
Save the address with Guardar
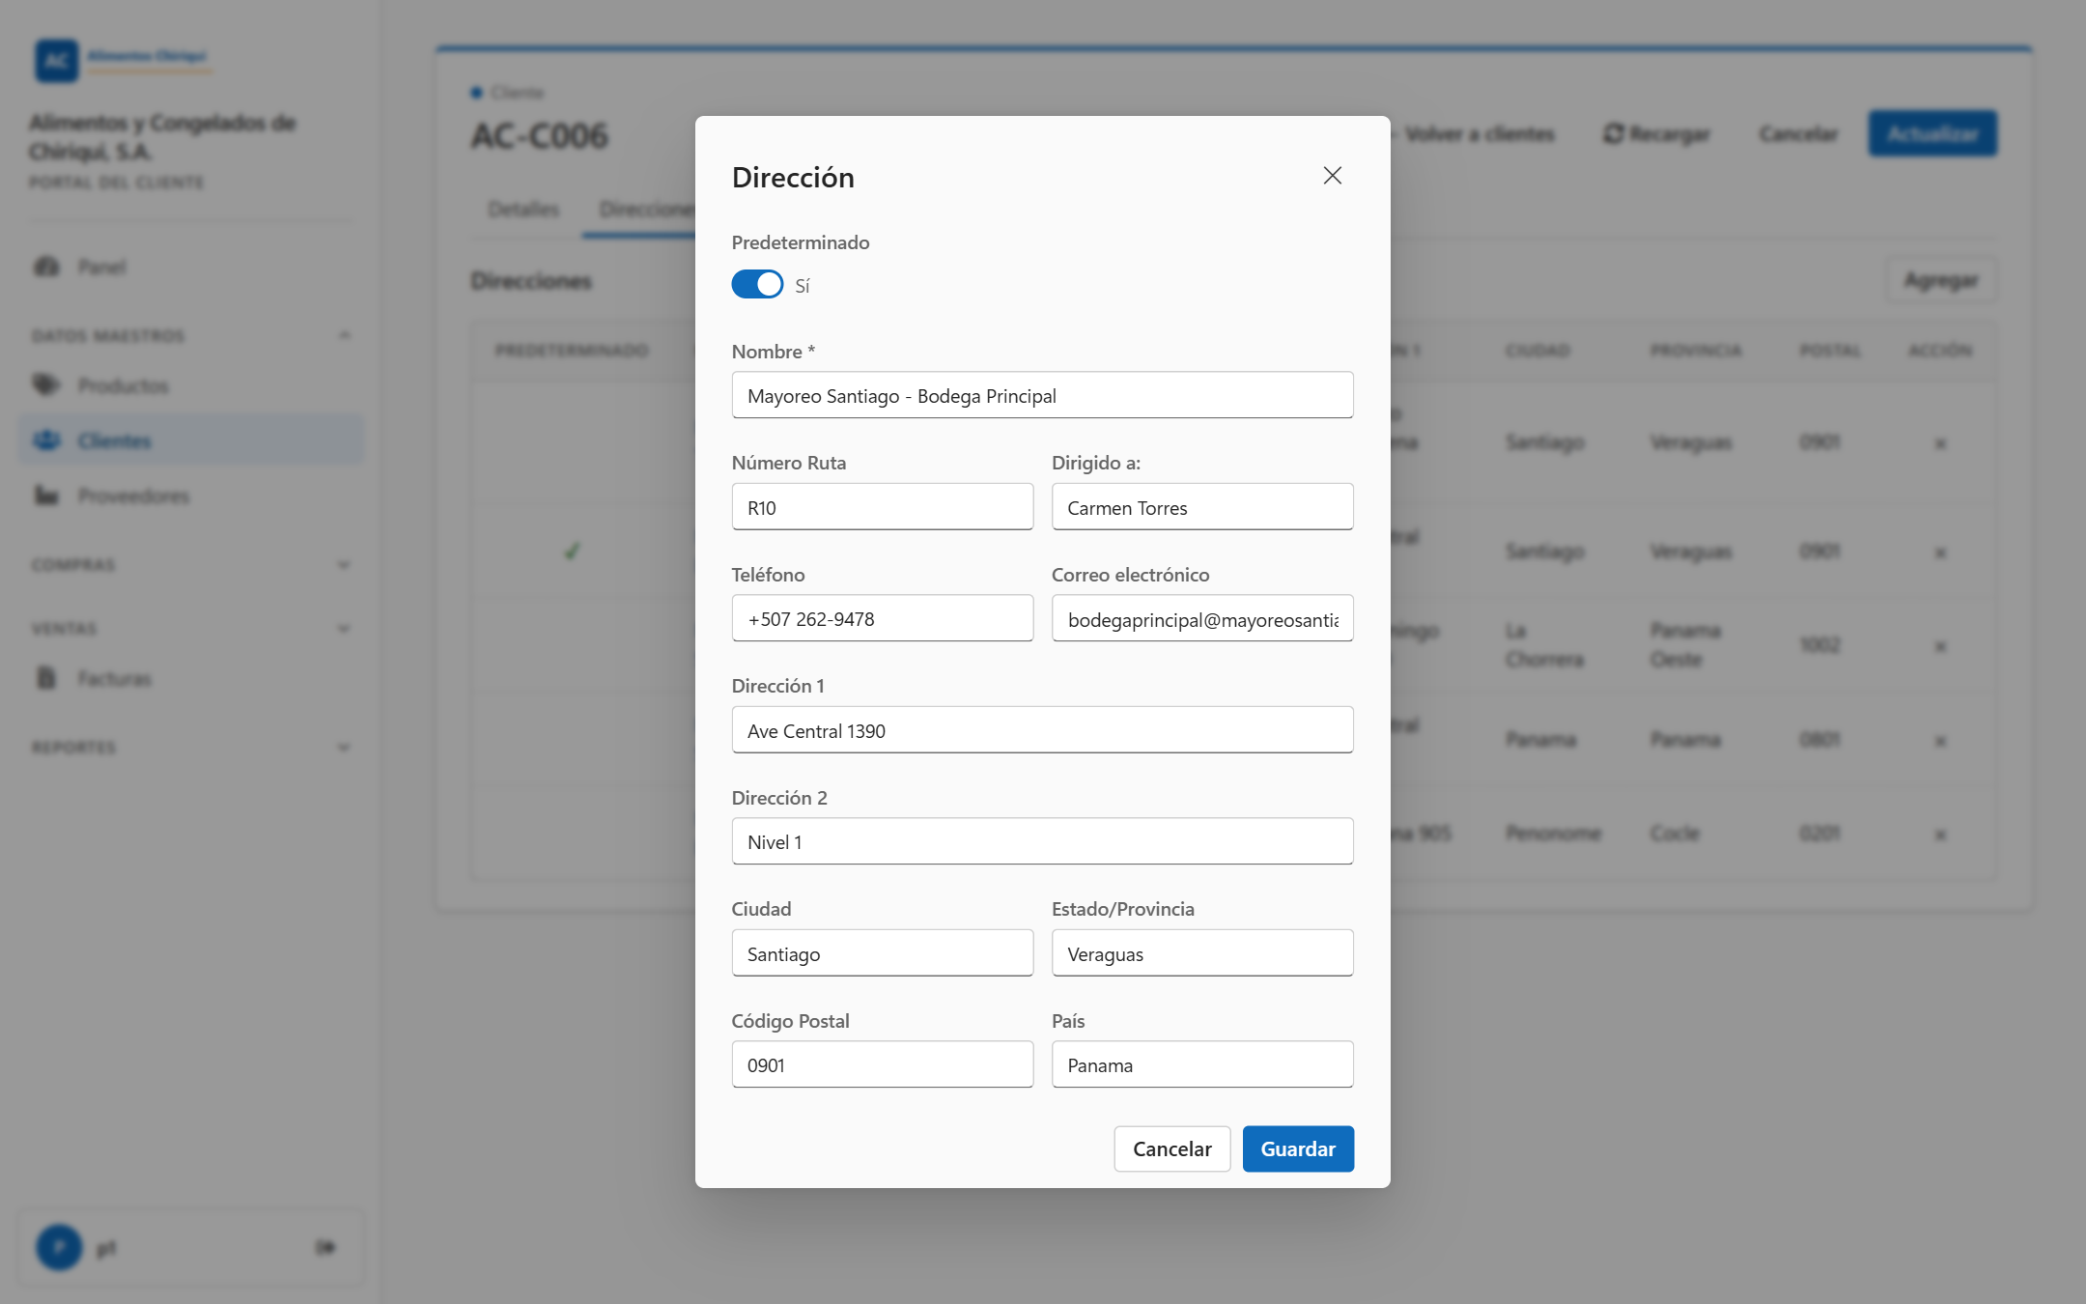1298,1148
